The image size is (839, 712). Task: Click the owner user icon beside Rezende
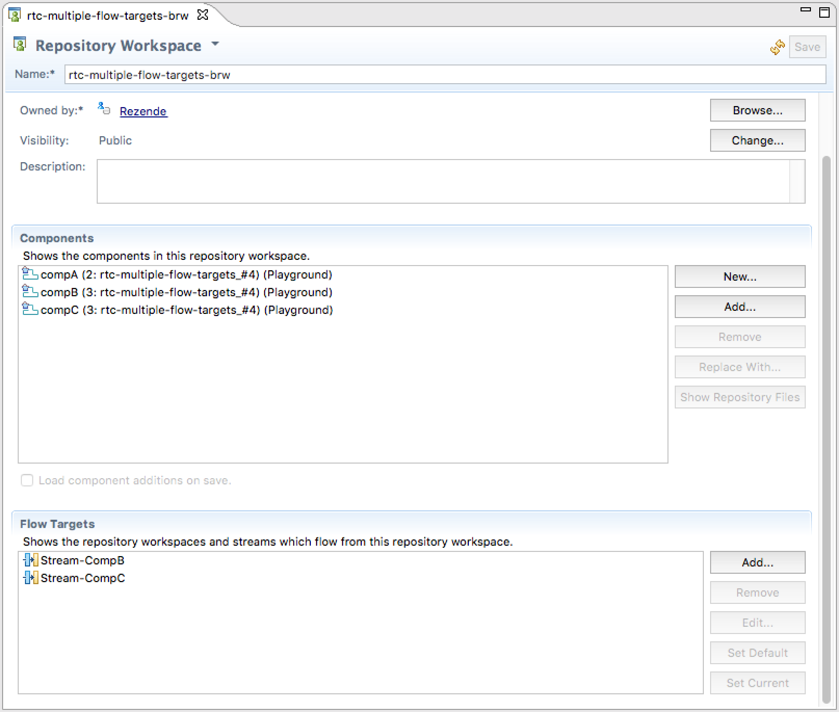click(104, 109)
